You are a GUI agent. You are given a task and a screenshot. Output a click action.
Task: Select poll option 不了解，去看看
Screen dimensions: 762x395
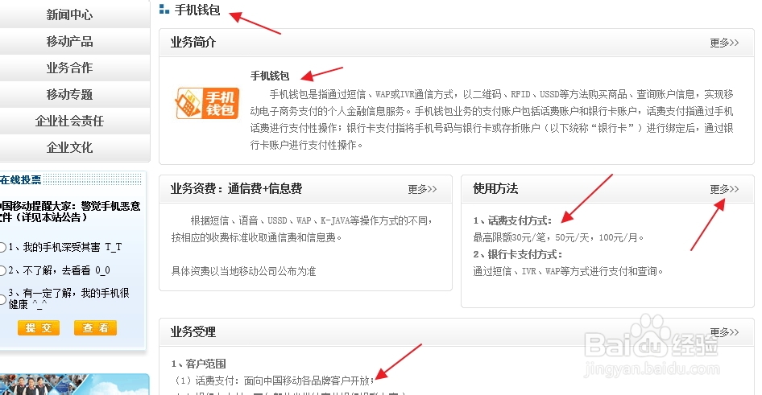2,270
